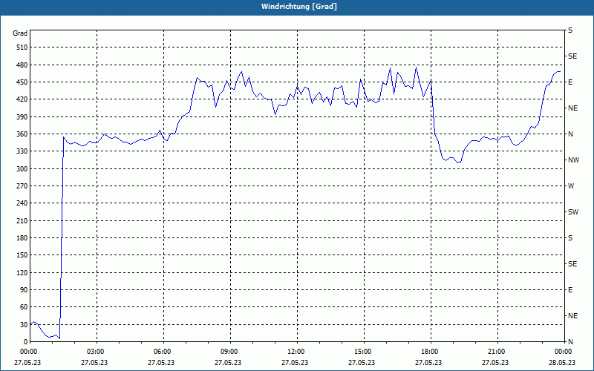Click the 450 y-axis value
The height and width of the screenshot is (371, 594).
[x=22, y=82]
